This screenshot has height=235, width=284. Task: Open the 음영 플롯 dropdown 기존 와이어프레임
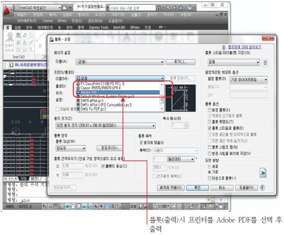[x=248, y=79]
